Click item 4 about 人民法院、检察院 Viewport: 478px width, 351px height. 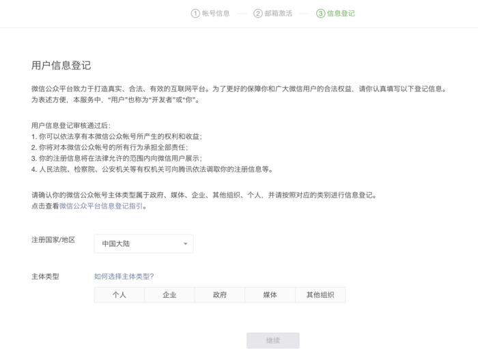(152, 170)
